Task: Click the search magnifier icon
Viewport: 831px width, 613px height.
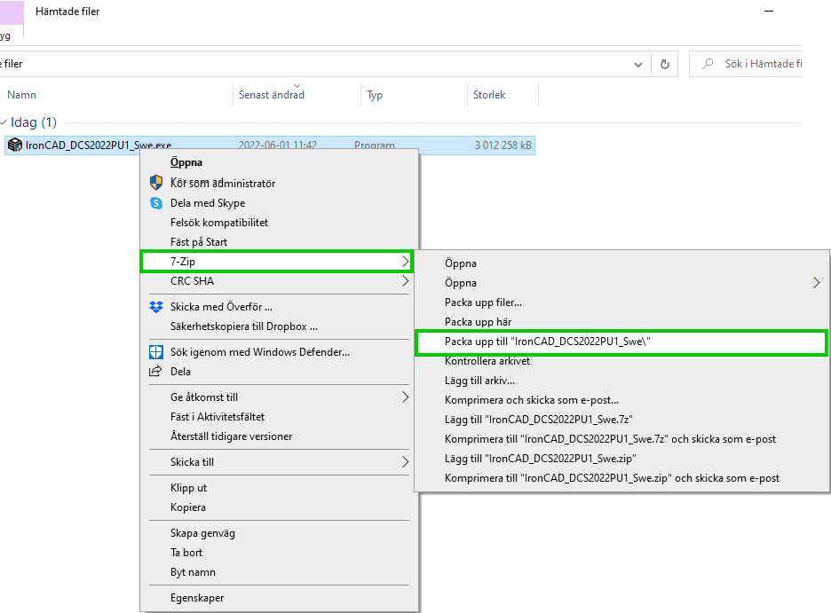Action: pyautogui.click(x=708, y=64)
